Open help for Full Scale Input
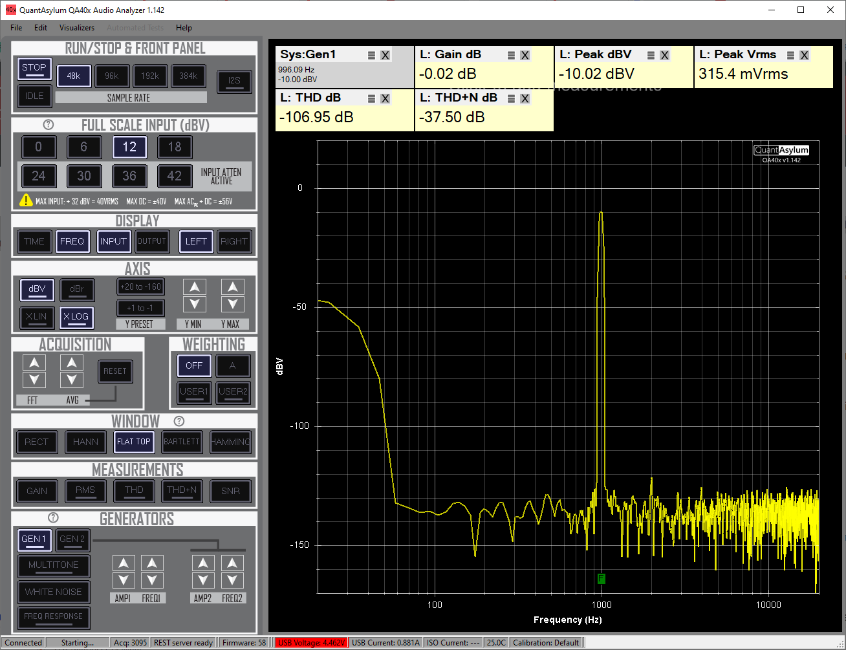Image resolution: width=846 pixels, height=650 pixels. (49, 125)
